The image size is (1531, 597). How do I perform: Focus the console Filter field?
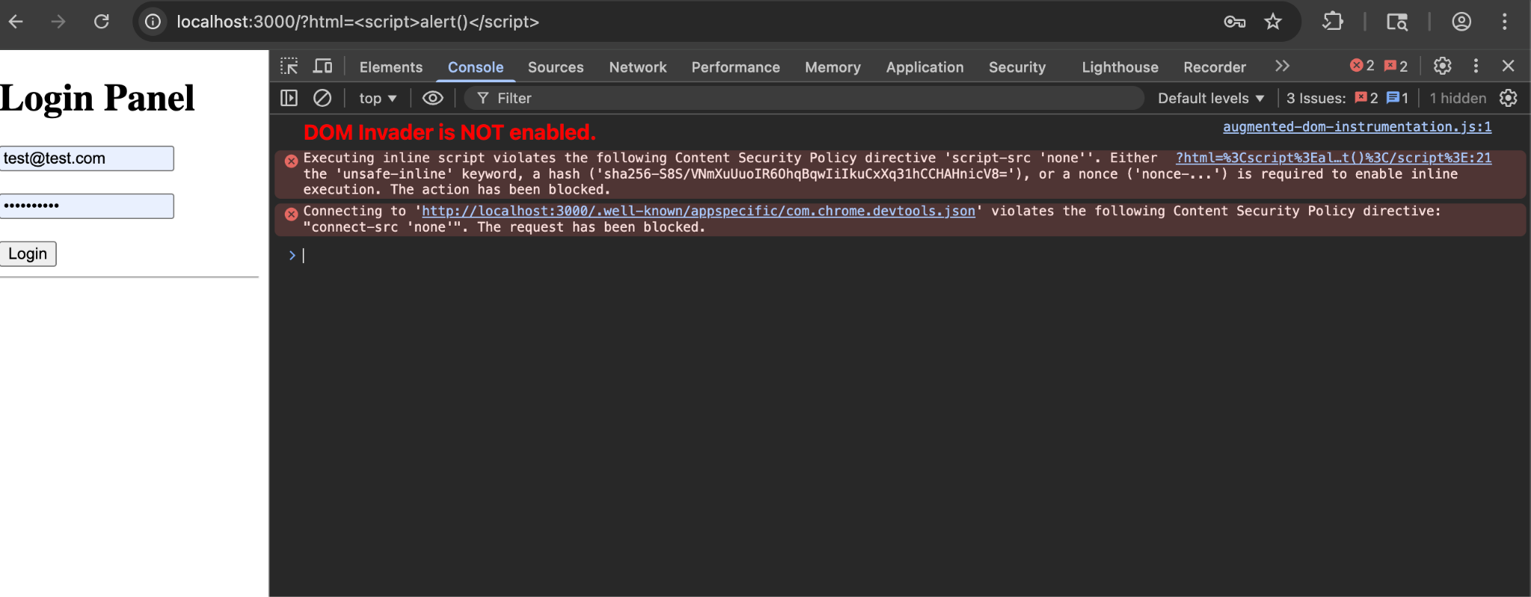click(804, 98)
